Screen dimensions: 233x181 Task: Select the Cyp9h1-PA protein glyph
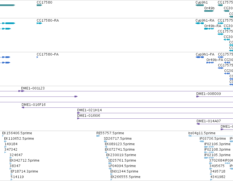[200, 57]
